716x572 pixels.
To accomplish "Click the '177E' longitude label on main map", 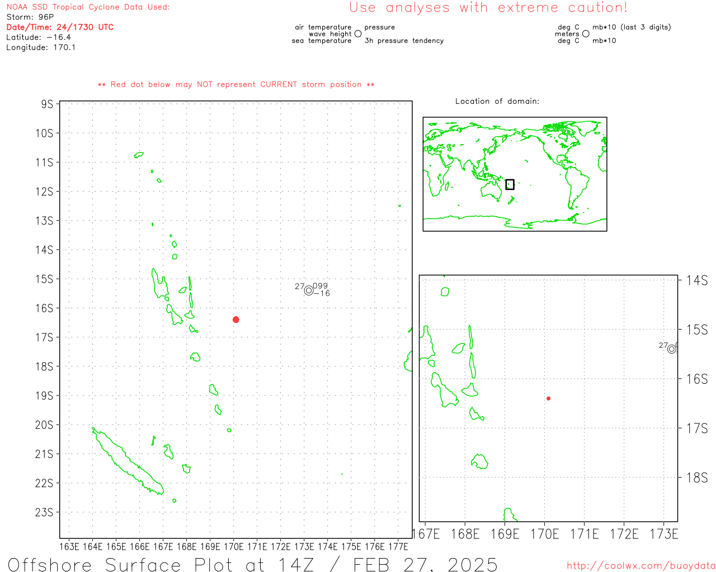I will (x=398, y=546).
